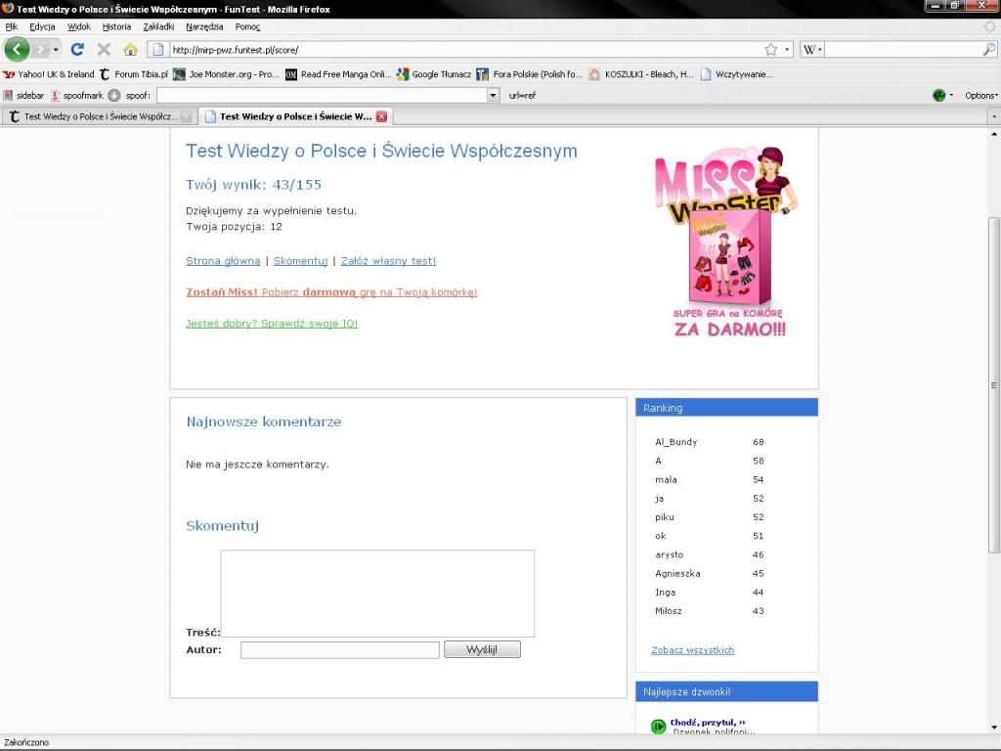The image size is (1001, 751).
Task: Open the Read Free Manga Online bookmark
Action: pos(338,74)
